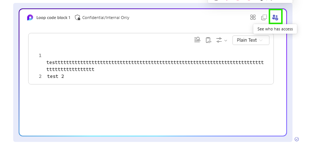The width and height of the screenshot is (313, 143).
Task: Click the Confidential/Internal Only label
Action: tap(105, 18)
